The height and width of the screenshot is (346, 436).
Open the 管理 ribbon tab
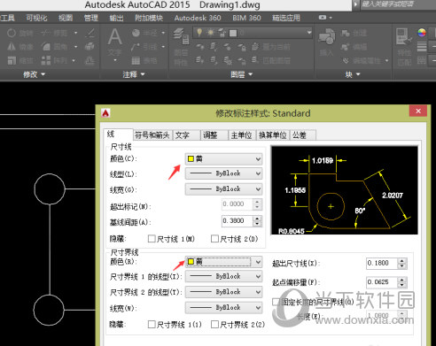(x=91, y=18)
